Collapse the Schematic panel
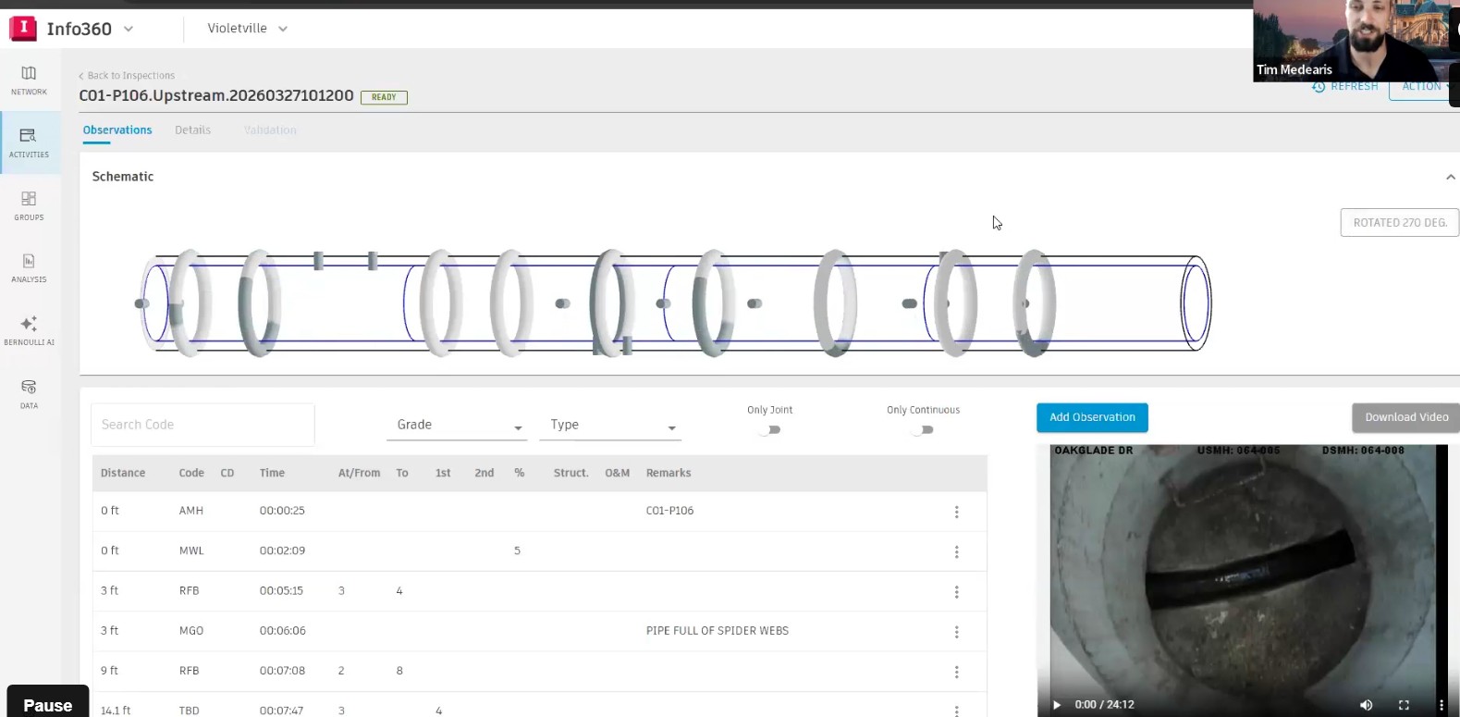The image size is (1460, 717). pyautogui.click(x=1450, y=177)
